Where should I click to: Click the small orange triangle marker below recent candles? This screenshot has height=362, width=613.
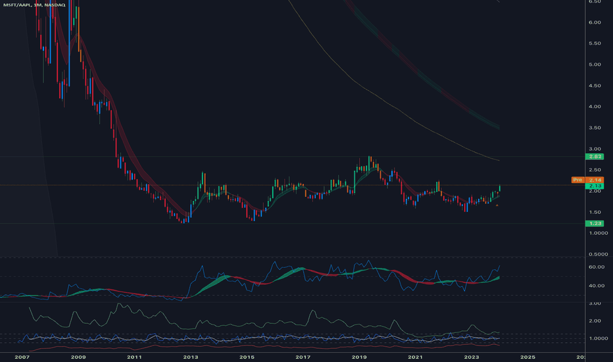497,205
